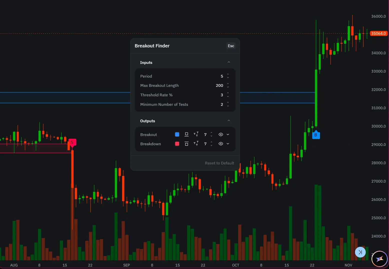Image resolution: width=389 pixels, height=269 pixels.
Task: Expand the Breakout output options chevron
Action: (x=228, y=134)
